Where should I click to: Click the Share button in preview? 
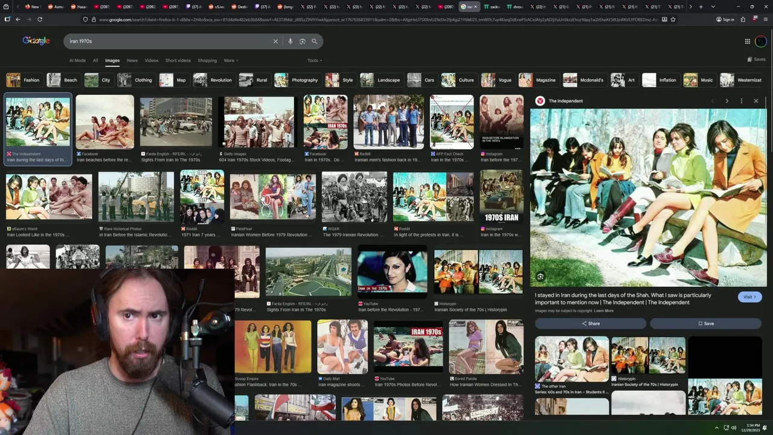pyautogui.click(x=591, y=323)
